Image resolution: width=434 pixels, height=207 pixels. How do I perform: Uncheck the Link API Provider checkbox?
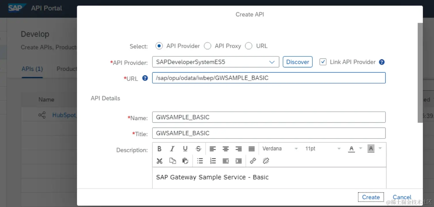point(323,62)
